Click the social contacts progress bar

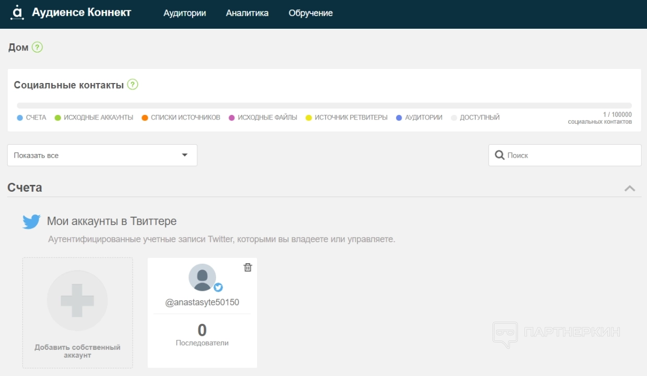point(324,105)
